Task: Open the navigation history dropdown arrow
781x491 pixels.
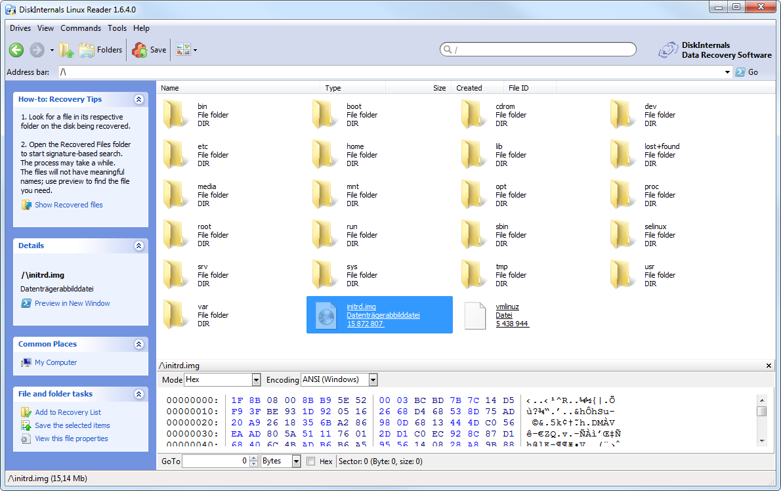Action: pyautogui.click(x=52, y=51)
